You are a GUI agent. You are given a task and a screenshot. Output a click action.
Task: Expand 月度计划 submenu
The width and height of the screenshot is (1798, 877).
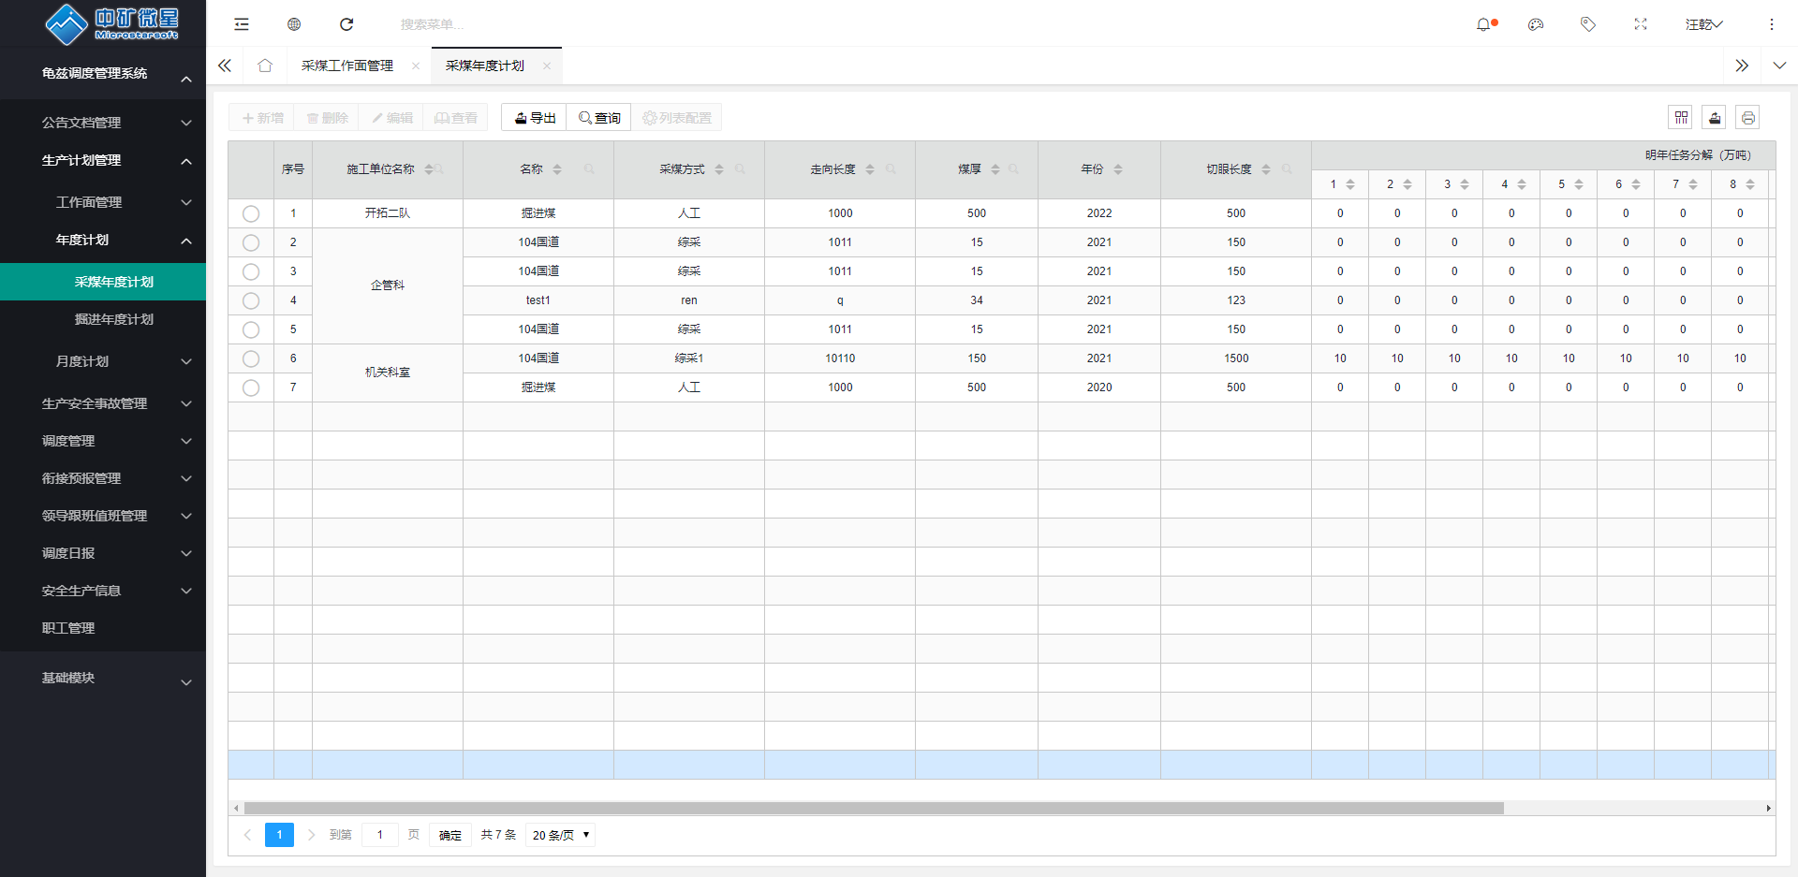103,361
